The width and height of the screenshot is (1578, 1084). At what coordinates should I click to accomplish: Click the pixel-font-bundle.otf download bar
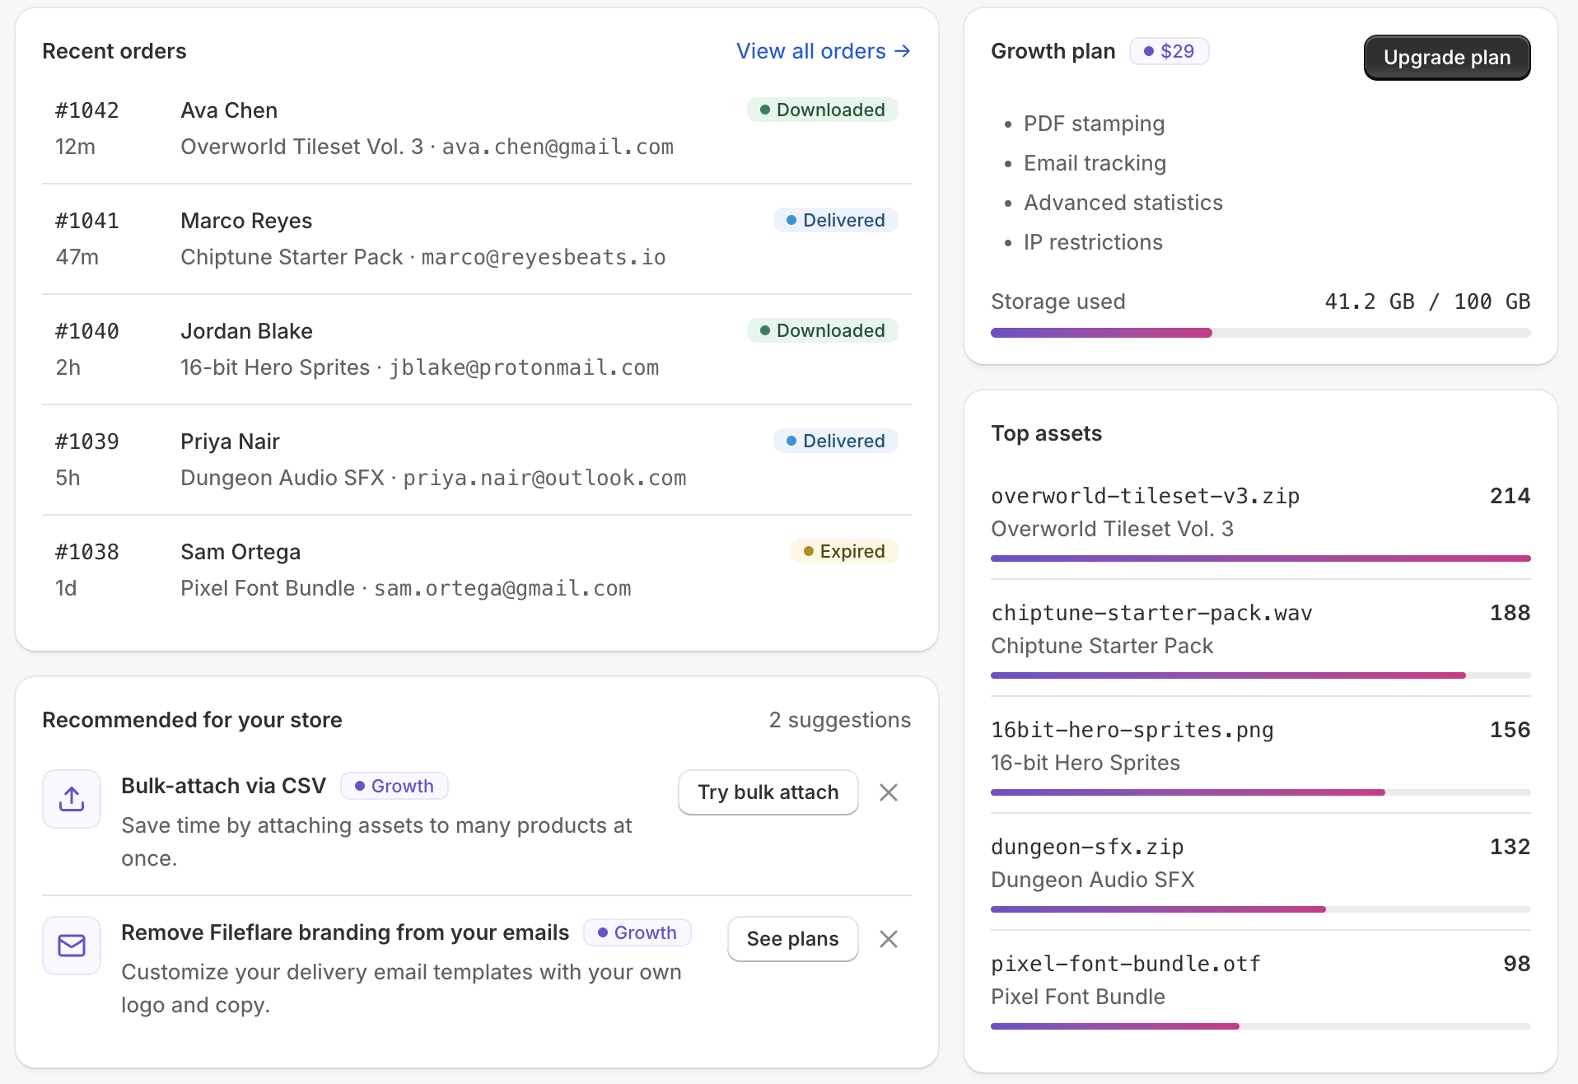pos(1261,1026)
